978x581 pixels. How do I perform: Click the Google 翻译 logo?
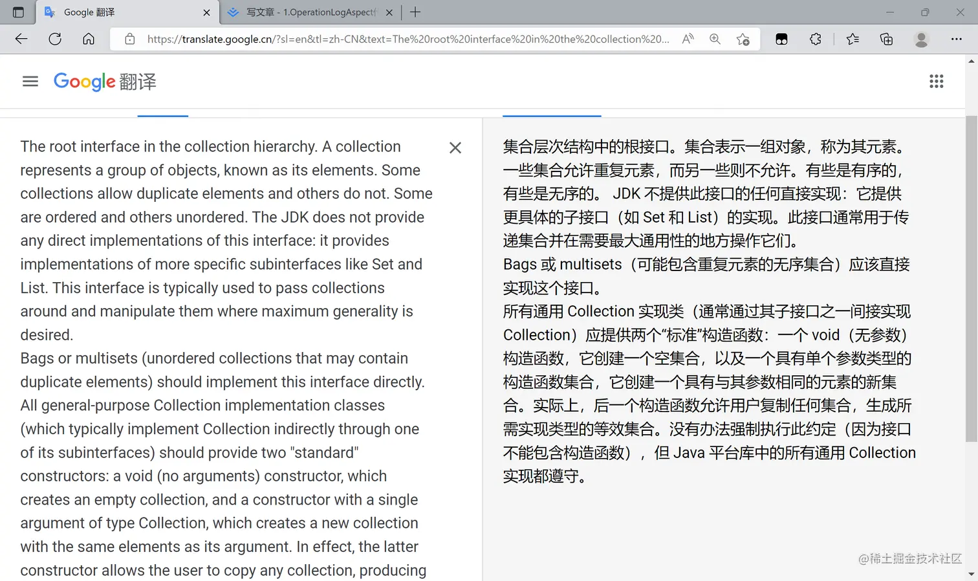(x=105, y=82)
